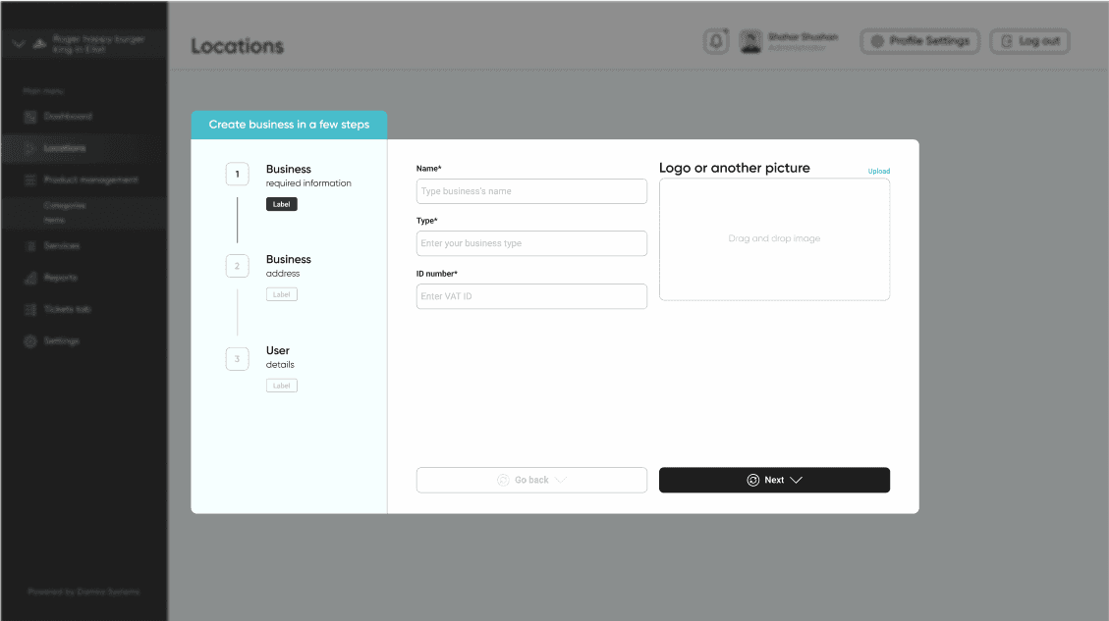This screenshot has height=621, width=1109.
Task: Click the Create business in a few steps header tab
Action: [x=289, y=125]
